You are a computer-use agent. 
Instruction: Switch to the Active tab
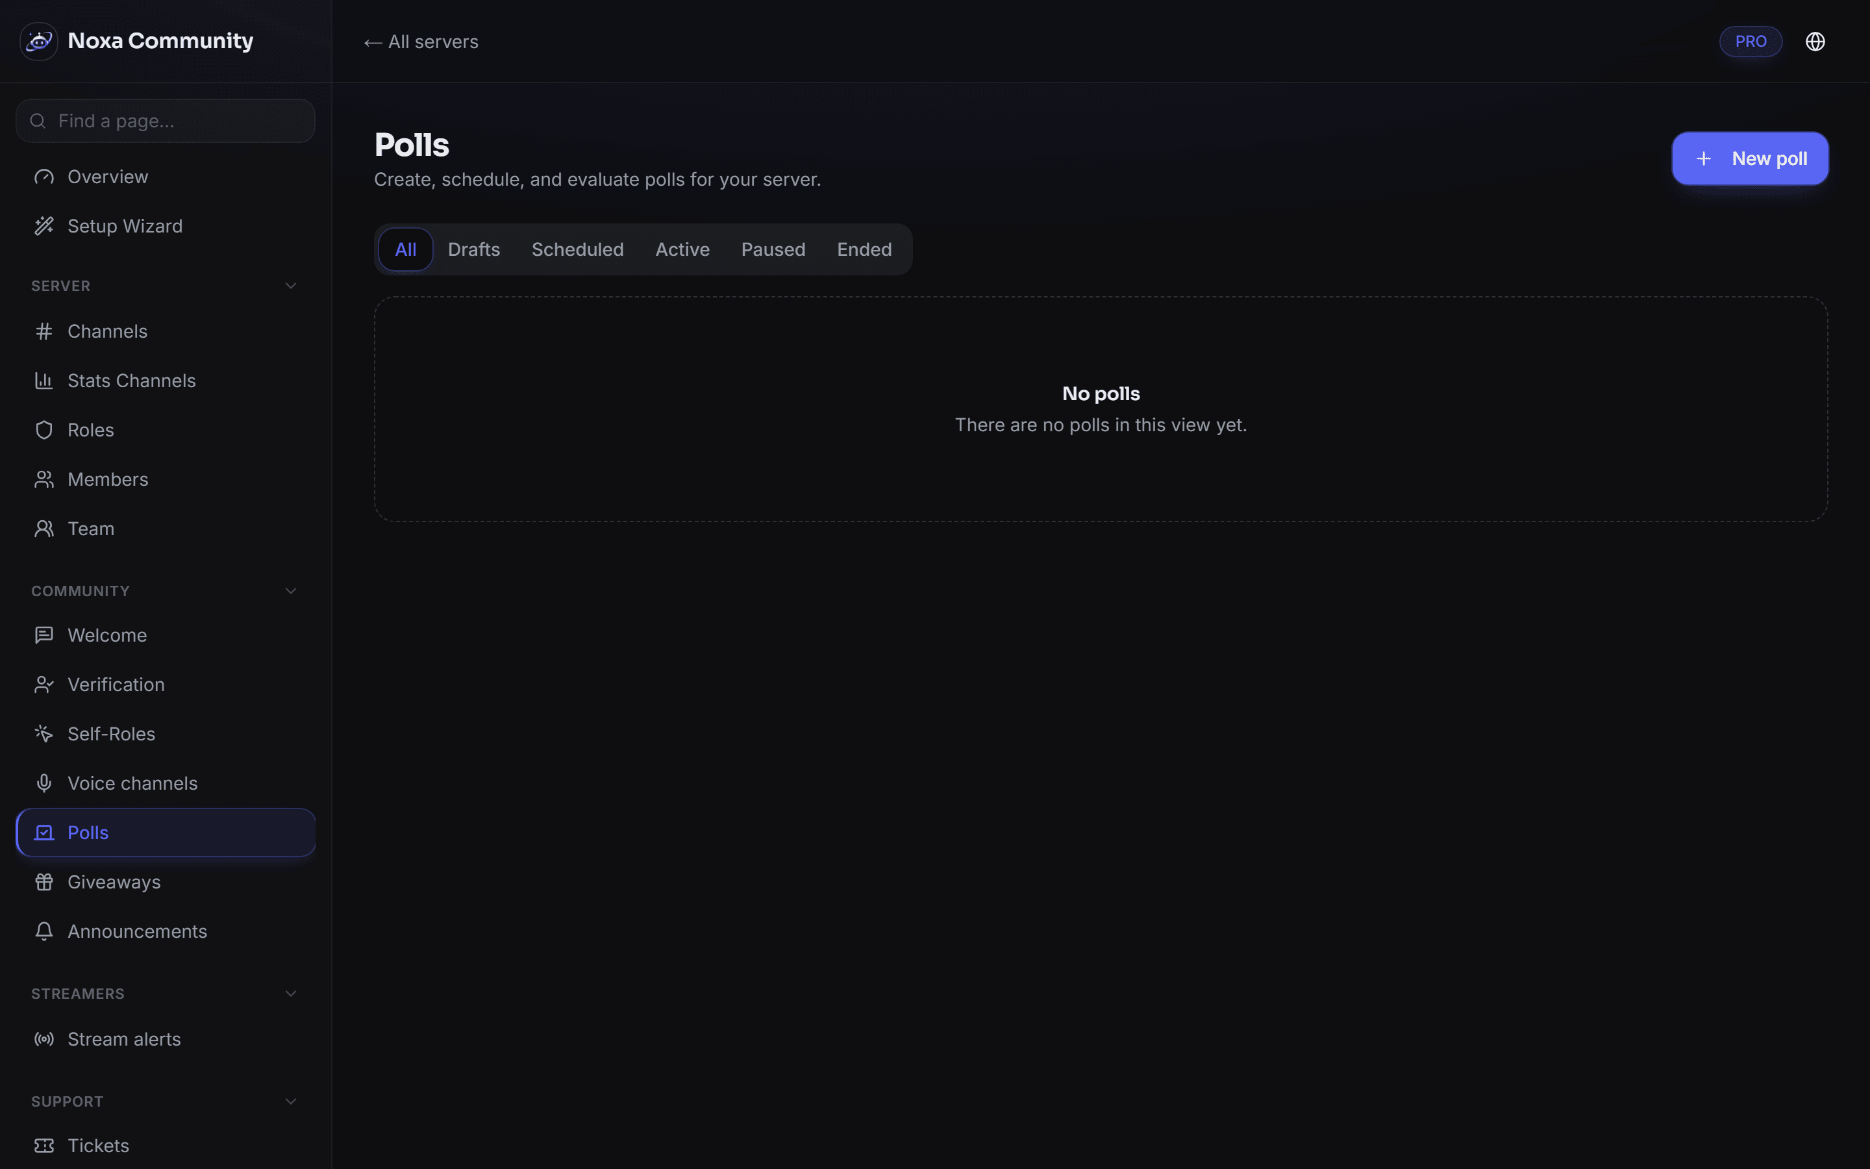(682, 250)
